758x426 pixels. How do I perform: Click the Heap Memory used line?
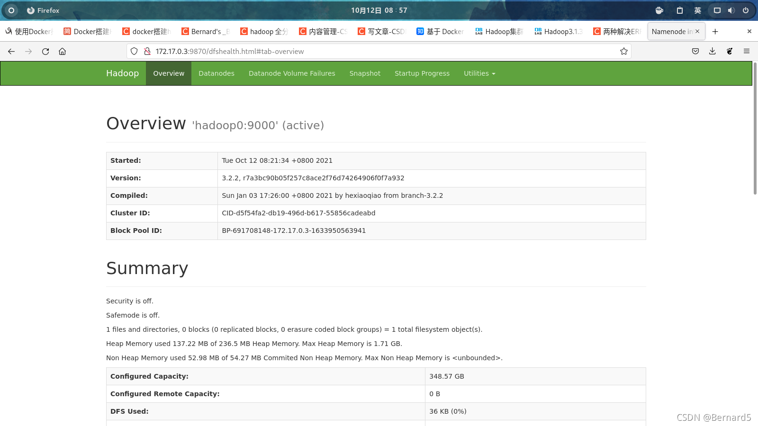coord(254,344)
